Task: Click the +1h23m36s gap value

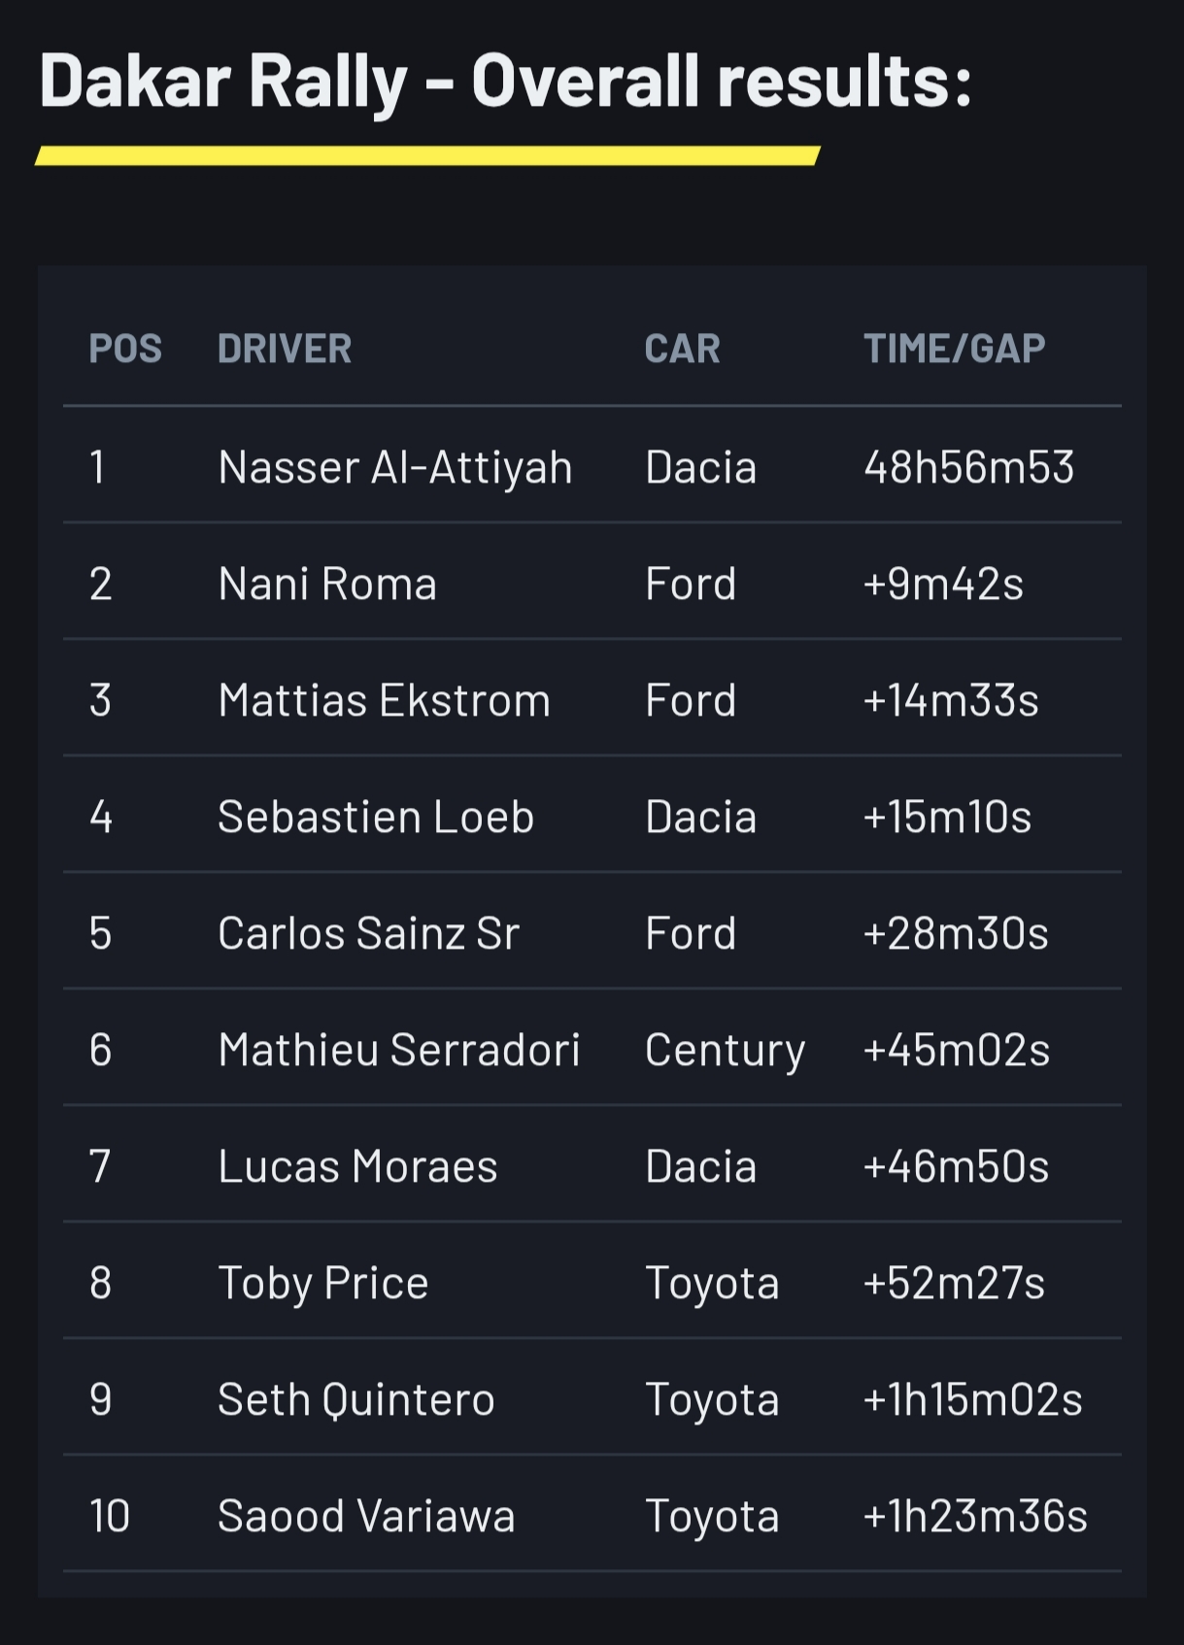Action: (x=975, y=1516)
